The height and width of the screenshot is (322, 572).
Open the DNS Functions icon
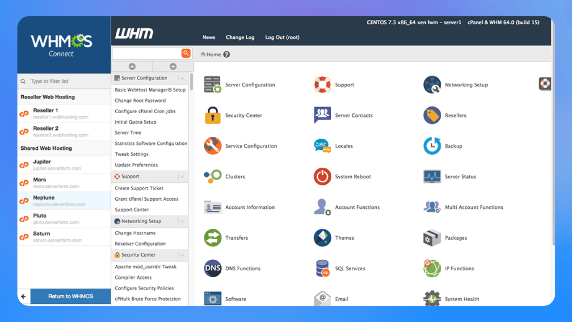click(x=213, y=268)
